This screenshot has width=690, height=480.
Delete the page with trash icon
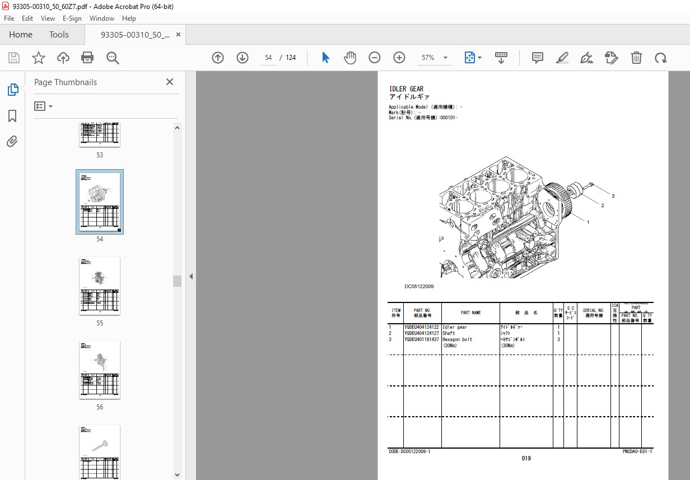point(636,58)
